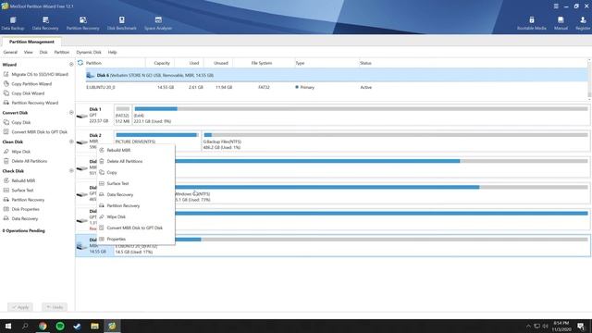Open the General menu
The image size is (592, 333).
[x=10, y=52]
